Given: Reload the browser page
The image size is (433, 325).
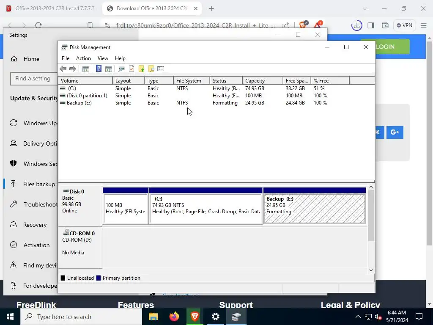Looking at the screenshot, I should pyautogui.click(x=38, y=25).
